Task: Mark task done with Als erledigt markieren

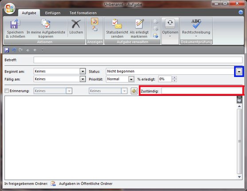Action: pos(139,29)
